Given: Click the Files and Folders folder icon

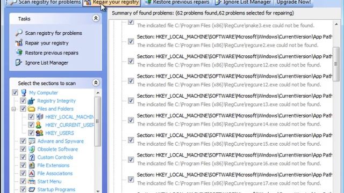Looking at the screenshot, I should (x=32, y=108).
